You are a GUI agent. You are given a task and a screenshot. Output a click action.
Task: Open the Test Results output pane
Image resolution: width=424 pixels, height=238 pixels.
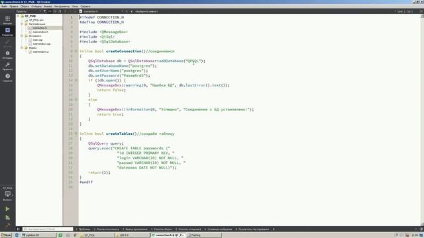pyautogui.click(x=252, y=229)
